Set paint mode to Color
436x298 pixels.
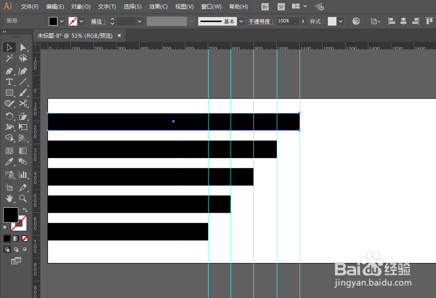(7, 238)
